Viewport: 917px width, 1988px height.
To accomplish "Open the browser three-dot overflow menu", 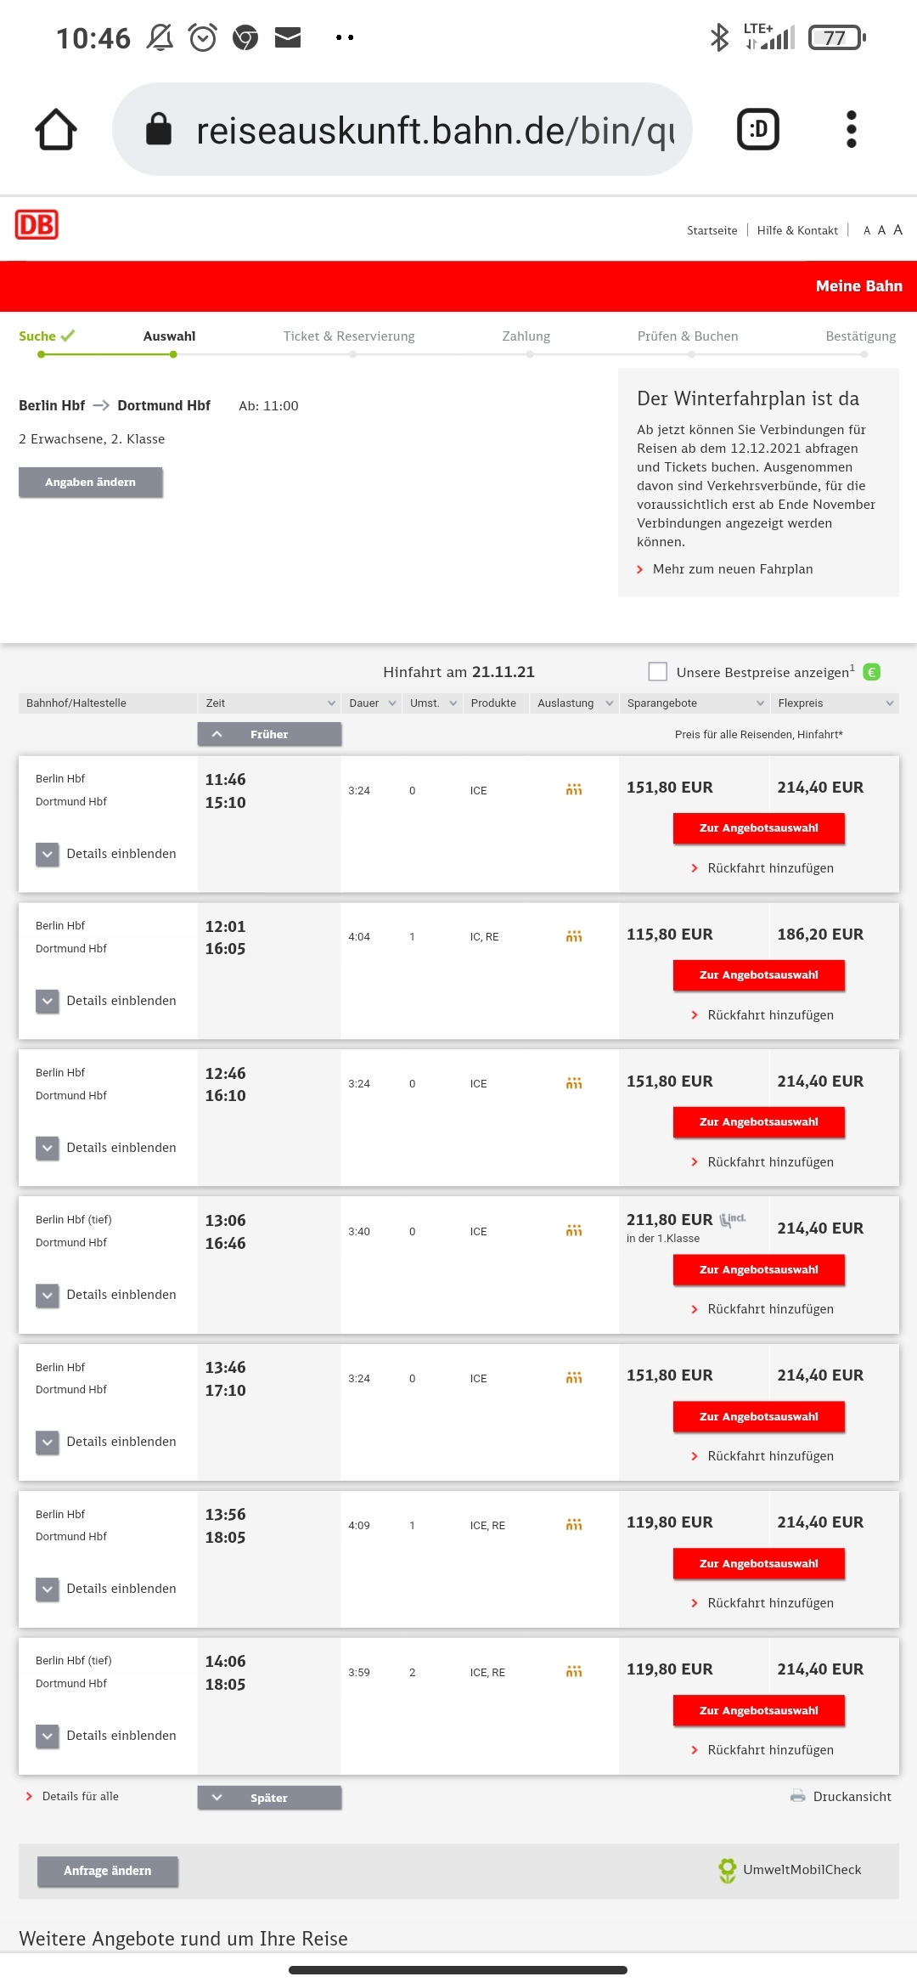I will 852,129.
